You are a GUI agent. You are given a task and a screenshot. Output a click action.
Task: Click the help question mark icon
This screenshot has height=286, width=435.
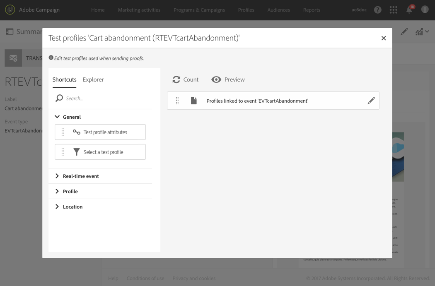click(377, 10)
